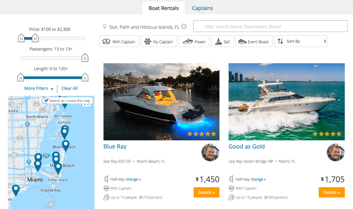Click Blue Ray five-star rating
Viewport: 353px width, 209px height.
[x=201, y=134]
